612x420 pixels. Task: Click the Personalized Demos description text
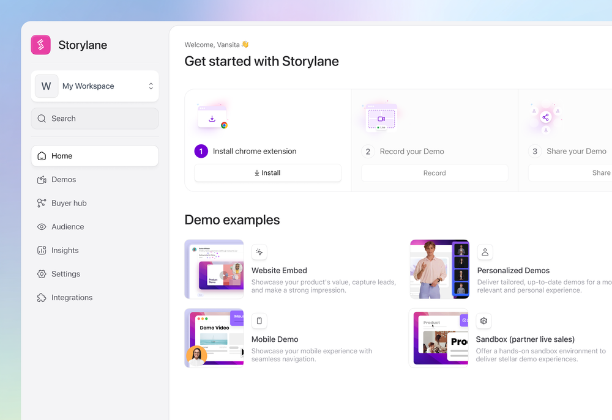tap(544, 286)
